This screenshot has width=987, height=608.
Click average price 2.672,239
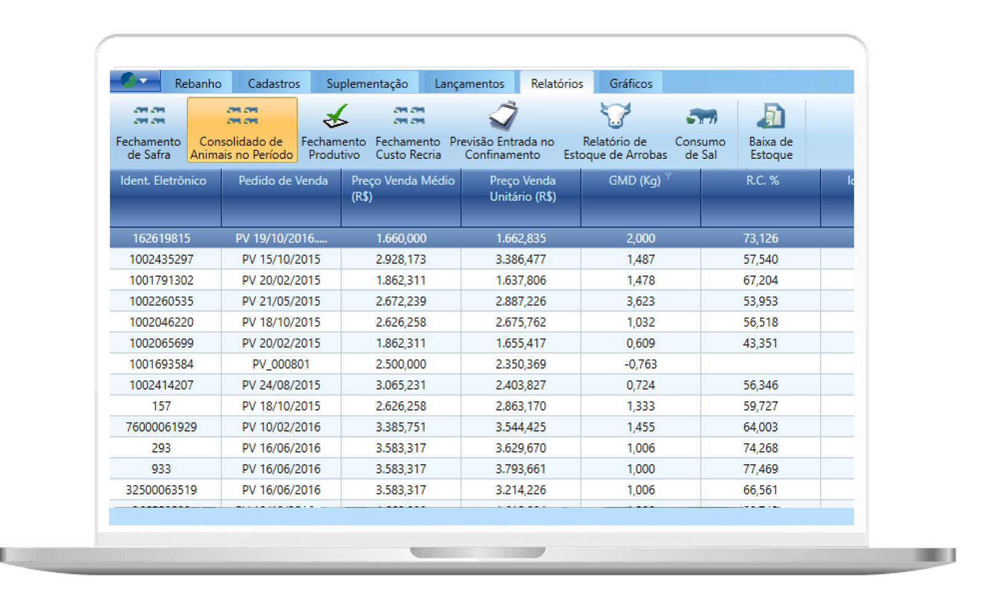(401, 302)
